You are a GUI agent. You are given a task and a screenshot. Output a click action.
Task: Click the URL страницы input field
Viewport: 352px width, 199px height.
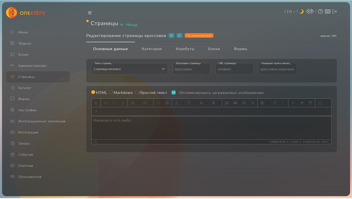tap(234, 69)
